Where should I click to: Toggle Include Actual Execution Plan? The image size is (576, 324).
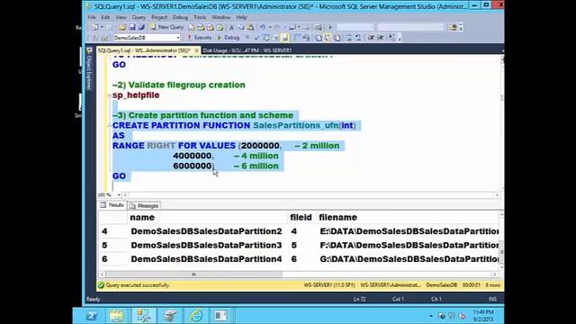click(296, 38)
